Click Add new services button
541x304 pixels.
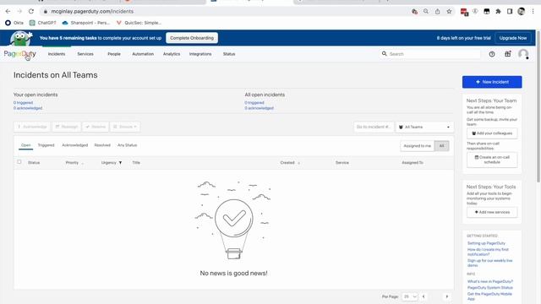point(492,212)
